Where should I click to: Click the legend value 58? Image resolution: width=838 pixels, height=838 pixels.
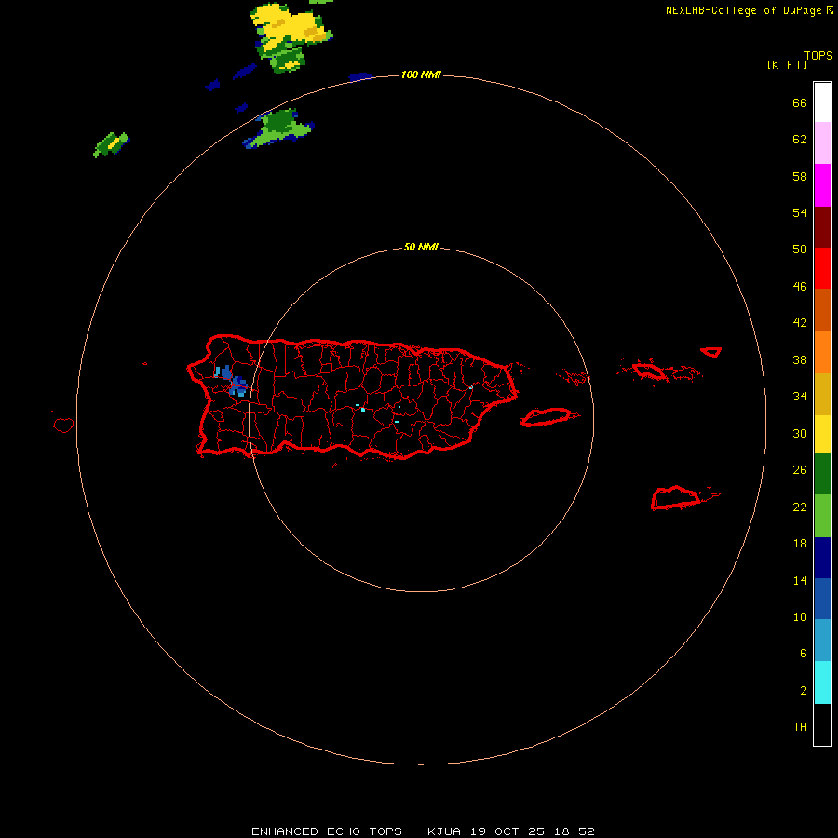tap(800, 176)
